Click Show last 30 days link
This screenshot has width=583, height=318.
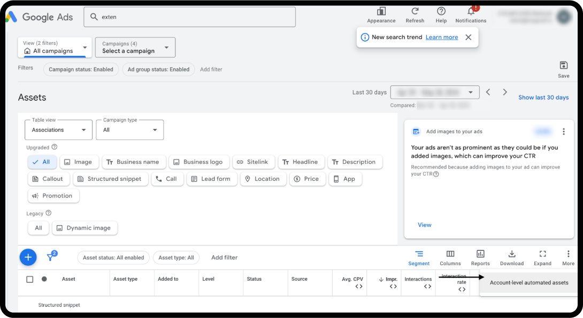[x=543, y=97]
